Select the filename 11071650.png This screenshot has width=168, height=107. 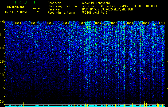click(15, 7)
